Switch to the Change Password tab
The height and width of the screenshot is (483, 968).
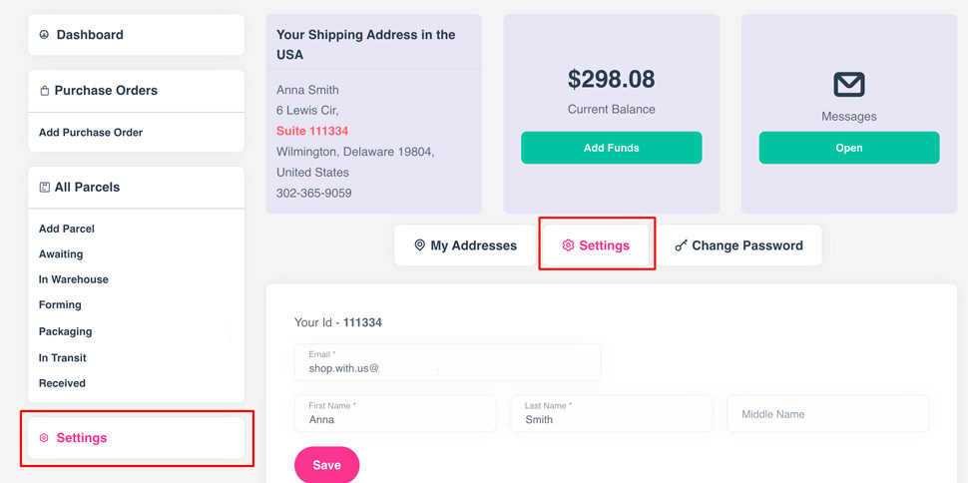739,245
